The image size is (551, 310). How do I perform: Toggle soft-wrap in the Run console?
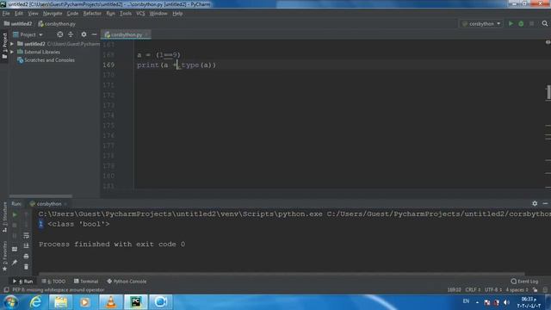click(26, 235)
